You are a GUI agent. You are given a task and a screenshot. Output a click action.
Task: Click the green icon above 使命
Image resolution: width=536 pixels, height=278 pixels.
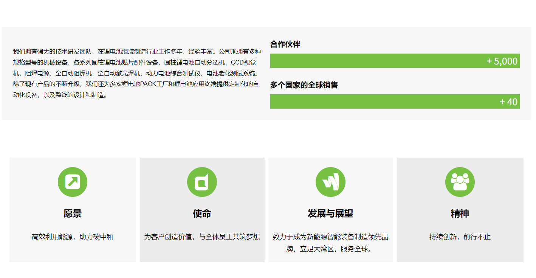tap(202, 182)
